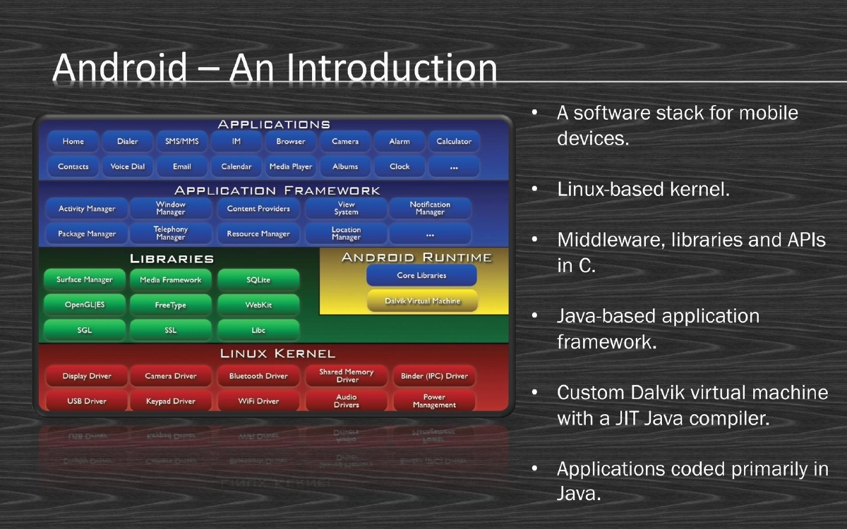Select OpenGL|ES in Libraries section
The width and height of the screenshot is (847, 529).
[x=84, y=305]
